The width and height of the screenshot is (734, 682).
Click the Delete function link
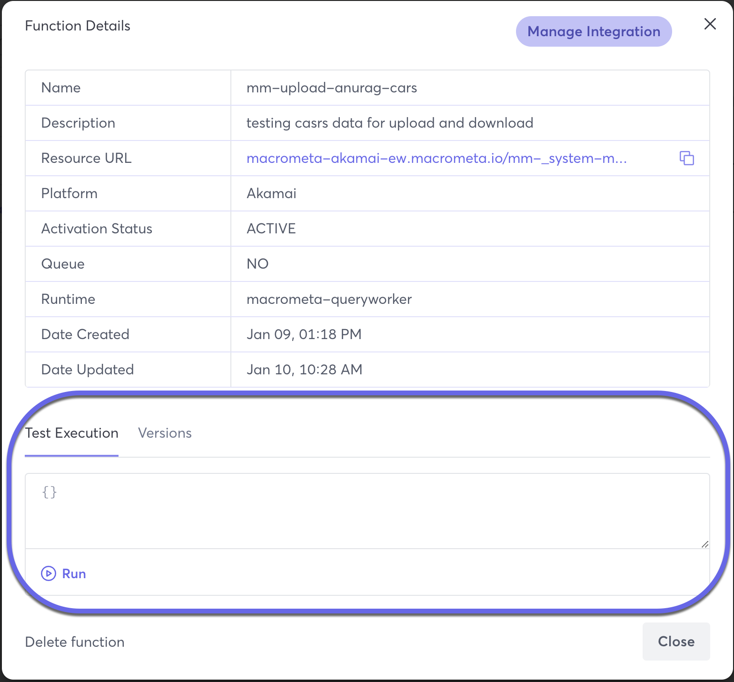(75, 642)
